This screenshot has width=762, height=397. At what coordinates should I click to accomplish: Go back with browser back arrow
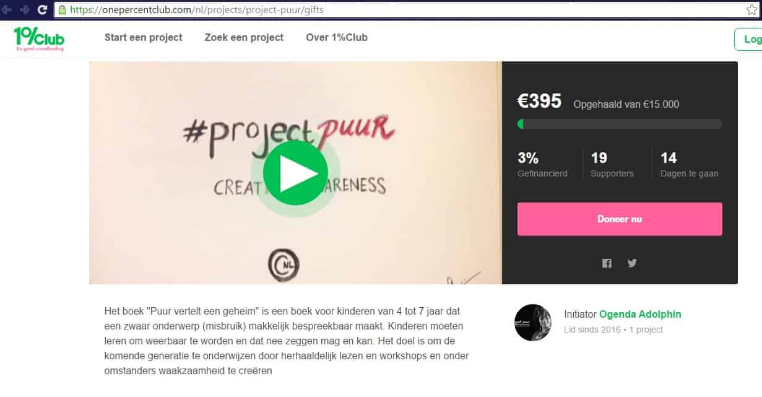6,9
